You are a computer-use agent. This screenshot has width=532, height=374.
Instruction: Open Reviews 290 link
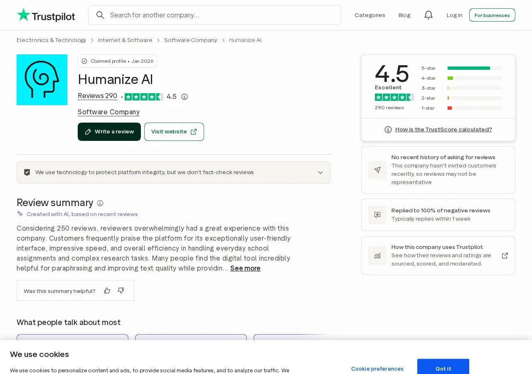(97, 96)
